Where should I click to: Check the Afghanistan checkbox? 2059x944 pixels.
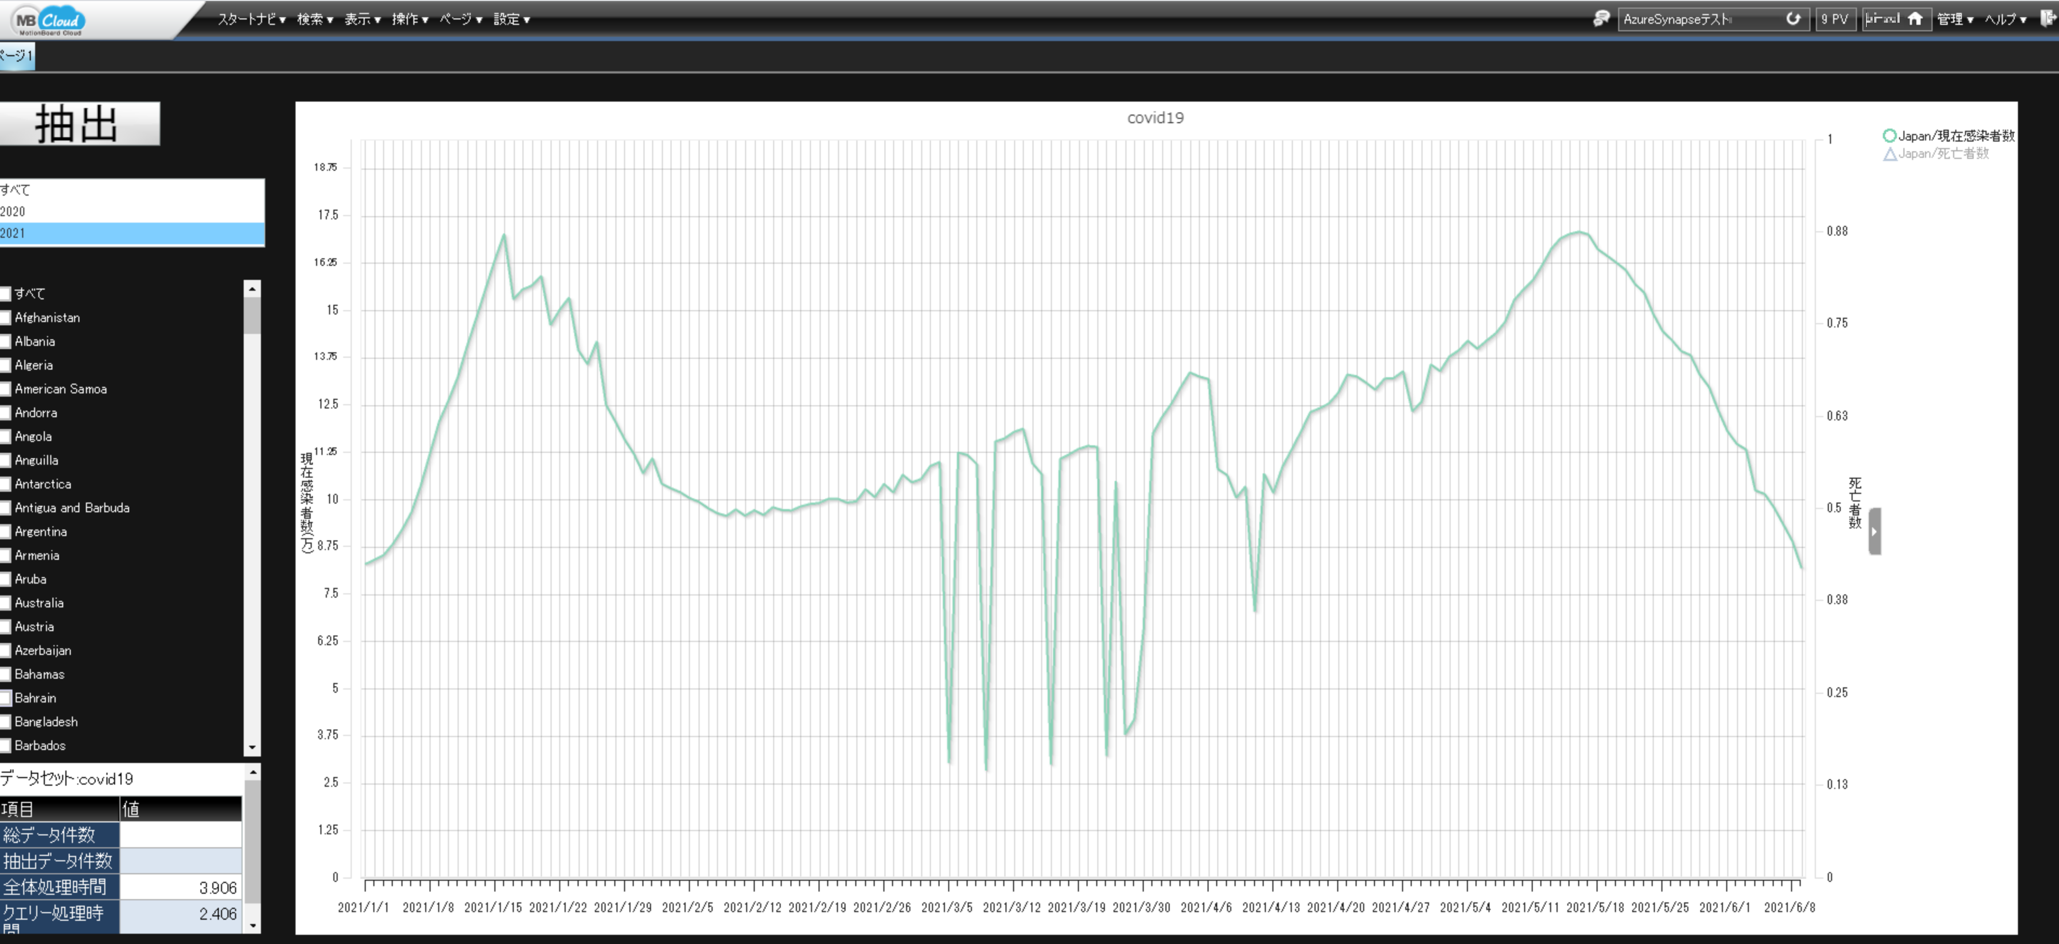click(5, 318)
